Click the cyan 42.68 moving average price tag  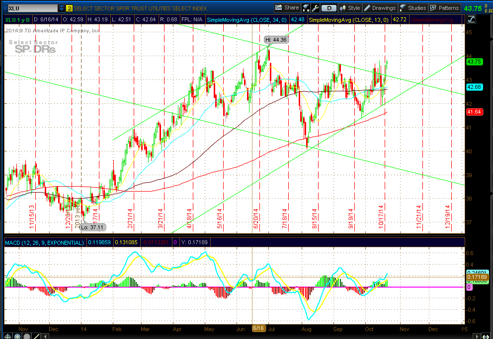474,87
